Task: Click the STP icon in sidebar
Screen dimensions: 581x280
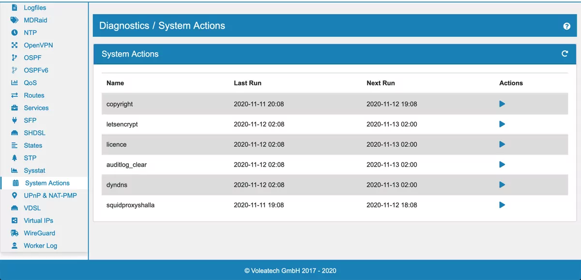Action: [x=14, y=157]
